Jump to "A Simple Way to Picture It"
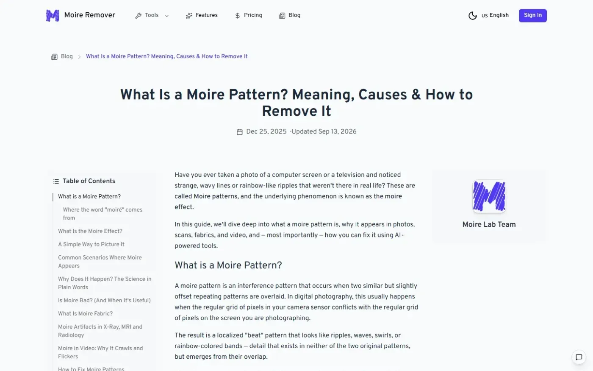593x371 pixels. (x=91, y=245)
